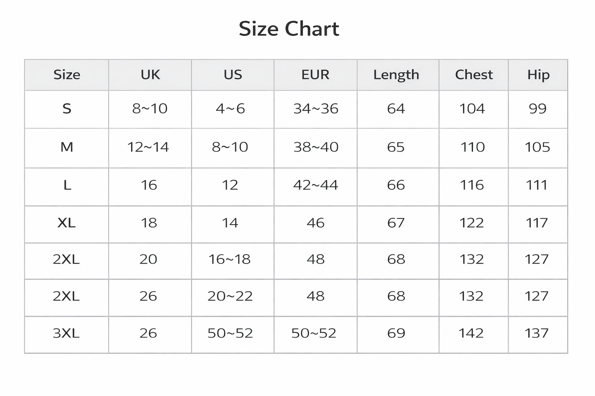
Task: Select chest value 142 in 3XL row
Action: pos(471,333)
